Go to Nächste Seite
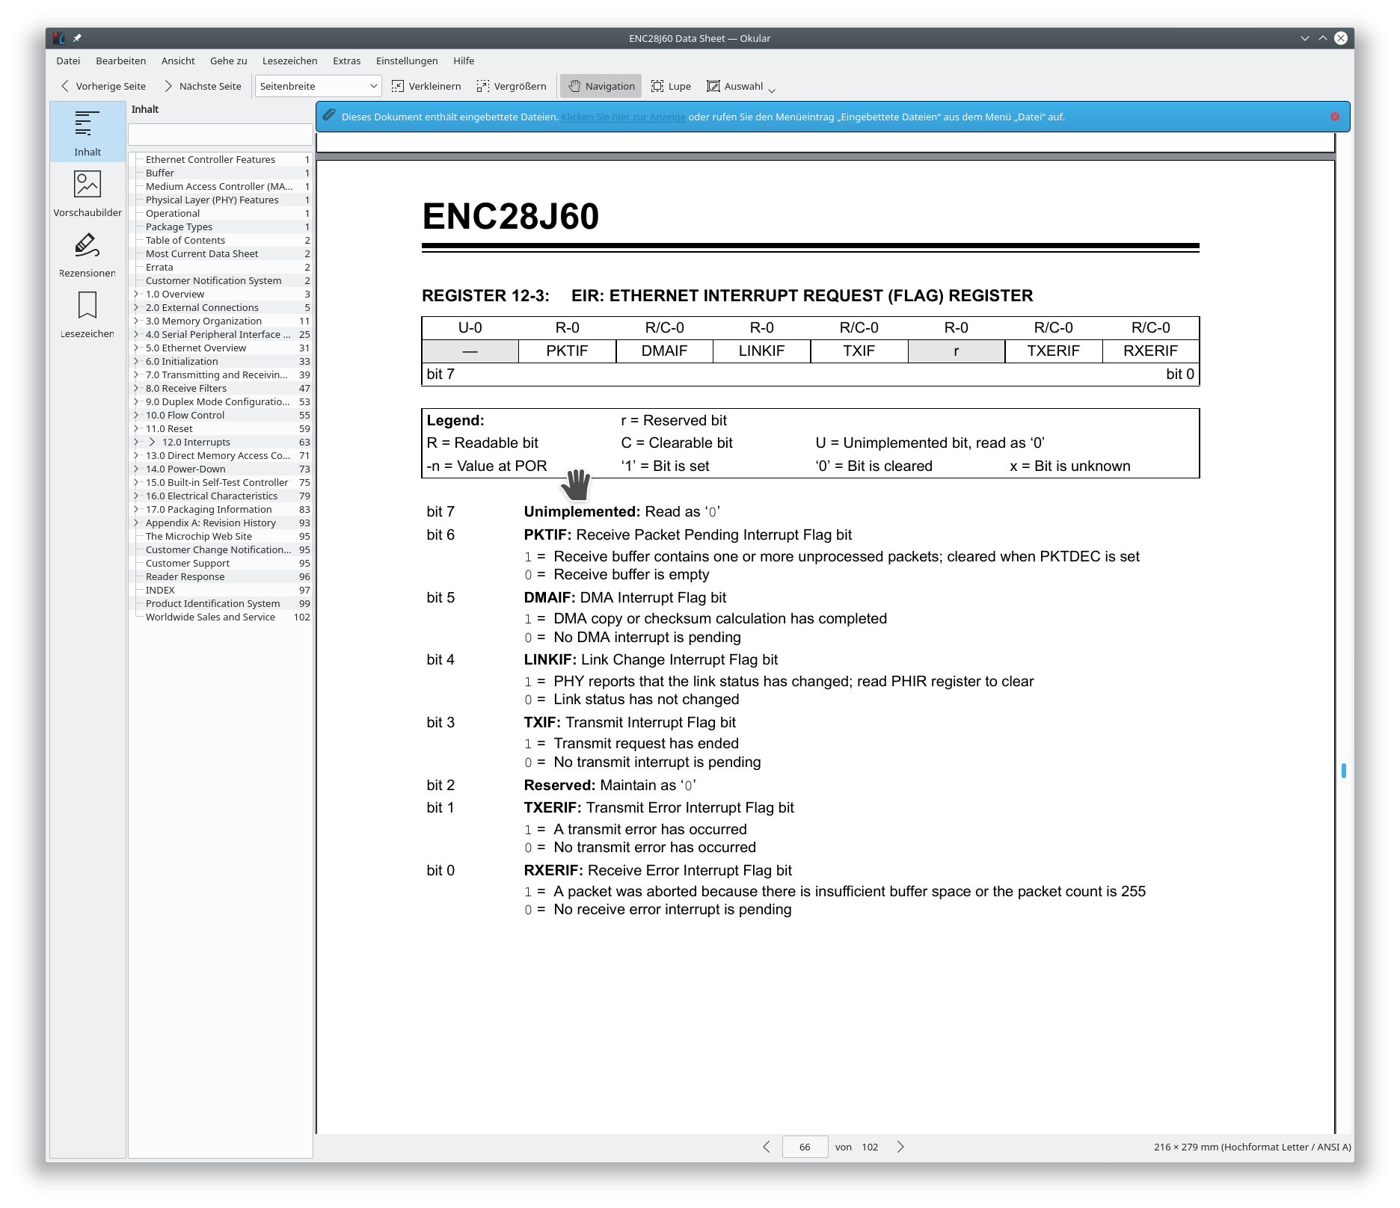1400x1208 pixels. [x=203, y=86]
